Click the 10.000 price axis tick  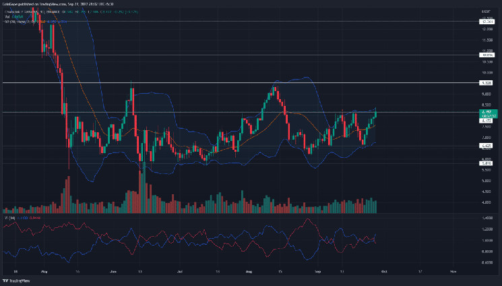tap(487, 73)
